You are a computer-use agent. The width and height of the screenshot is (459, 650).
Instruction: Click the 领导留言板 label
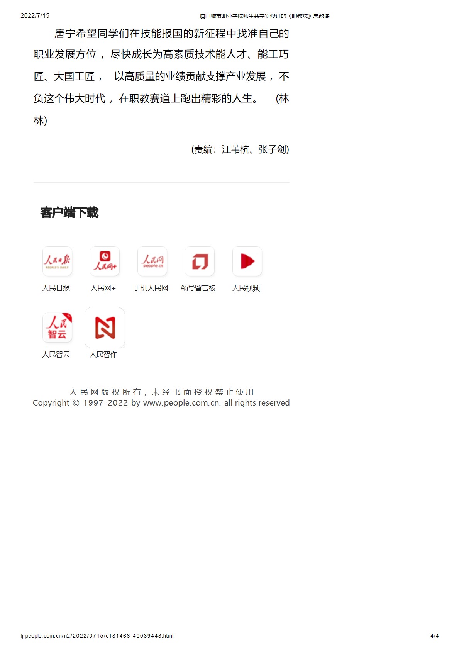[198, 288]
